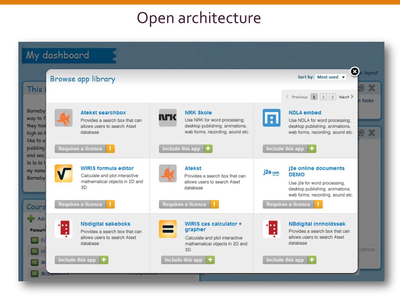Image resolution: width=400 pixels, height=300 pixels.
Task: Click the green plus on WIRIS cas calculator button
Action: (211, 260)
